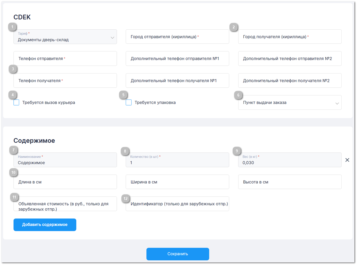Click the 'Количество (в шт)' field

(177, 160)
